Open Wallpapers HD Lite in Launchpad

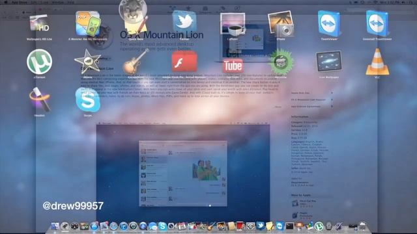click(x=39, y=24)
